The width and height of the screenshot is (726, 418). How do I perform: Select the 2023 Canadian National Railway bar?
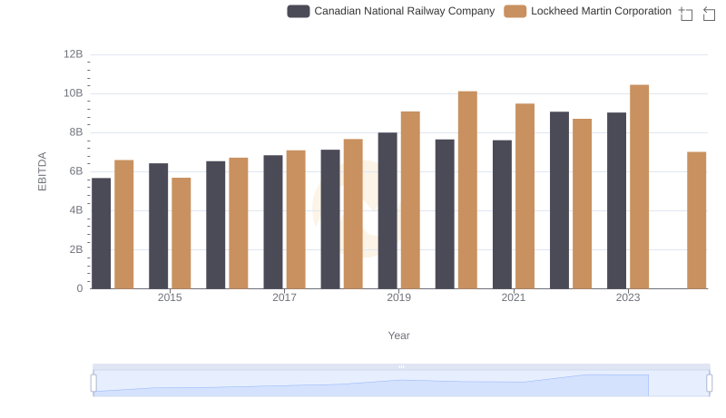tap(617, 200)
